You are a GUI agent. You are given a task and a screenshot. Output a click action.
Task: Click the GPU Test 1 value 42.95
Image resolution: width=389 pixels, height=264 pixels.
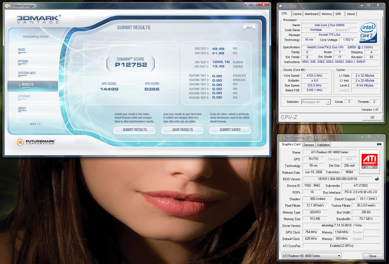pyautogui.click(x=218, y=49)
